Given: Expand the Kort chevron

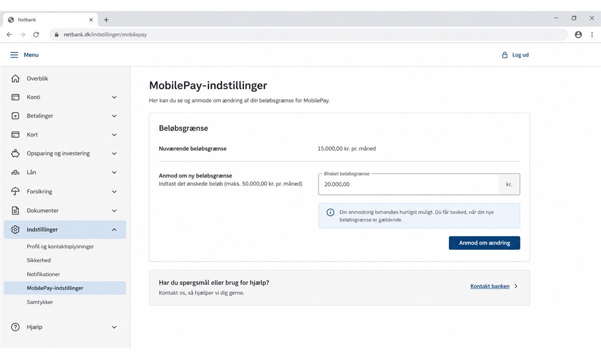Looking at the screenshot, I should point(114,134).
